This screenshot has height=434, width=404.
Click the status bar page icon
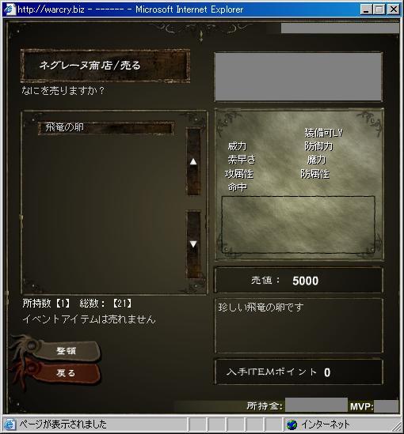(x=10, y=425)
